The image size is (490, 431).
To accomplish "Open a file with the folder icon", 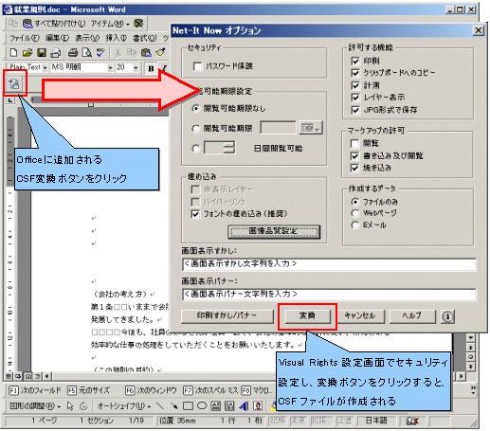I will (27, 52).
